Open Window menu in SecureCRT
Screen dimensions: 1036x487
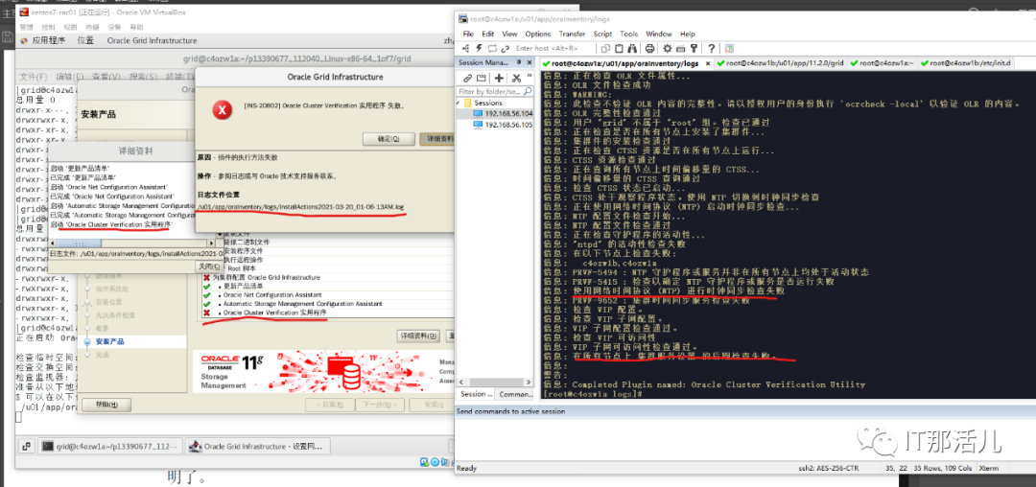click(x=659, y=34)
